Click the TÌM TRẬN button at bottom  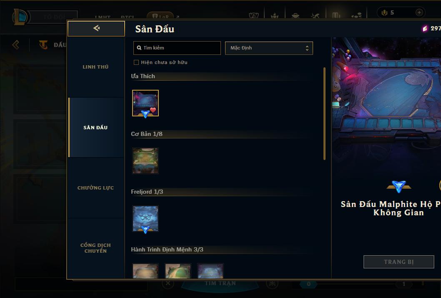click(x=220, y=284)
